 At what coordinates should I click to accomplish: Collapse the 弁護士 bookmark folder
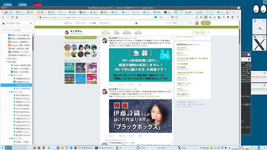click(x=7, y=62)
